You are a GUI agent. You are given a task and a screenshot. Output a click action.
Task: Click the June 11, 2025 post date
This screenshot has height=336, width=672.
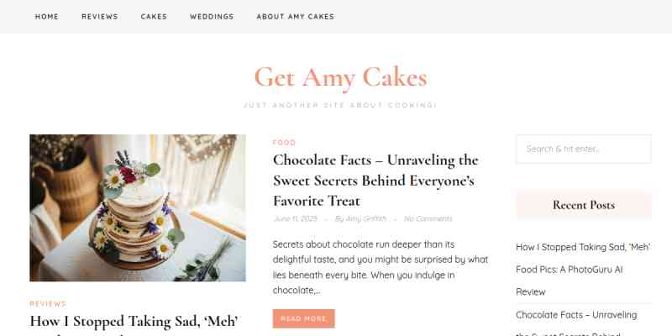pos(294,219)
